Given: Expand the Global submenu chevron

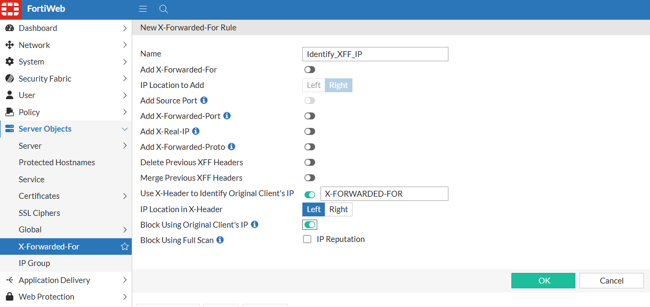Looking at the screenshot, I should (125, 230).
